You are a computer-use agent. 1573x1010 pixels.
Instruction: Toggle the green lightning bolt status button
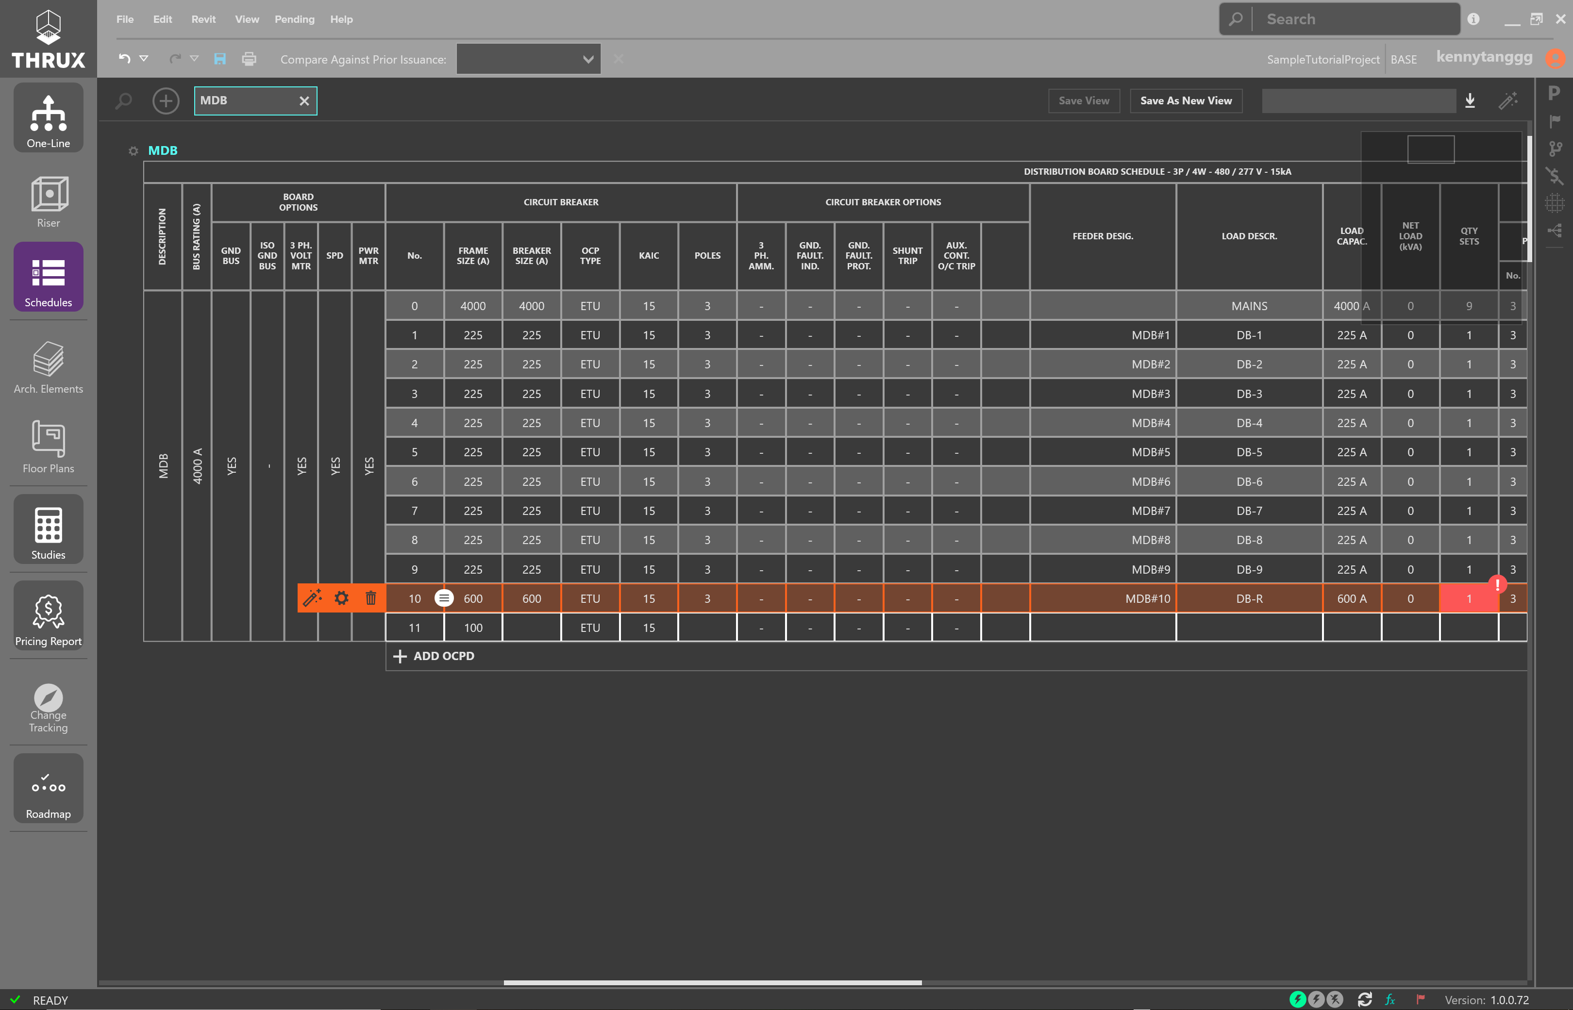pyautogui.click(x=1298, y=999)
